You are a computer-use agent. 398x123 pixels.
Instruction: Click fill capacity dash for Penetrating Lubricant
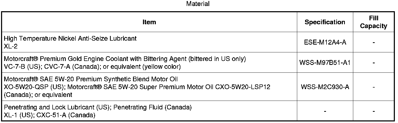[x=374, y=111]
